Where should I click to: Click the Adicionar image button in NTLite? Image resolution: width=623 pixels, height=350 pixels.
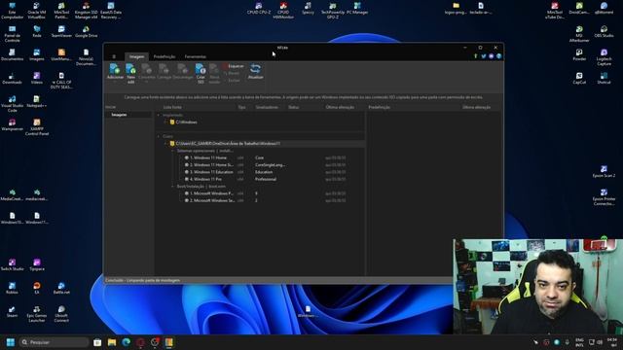(x=115, y=72)
